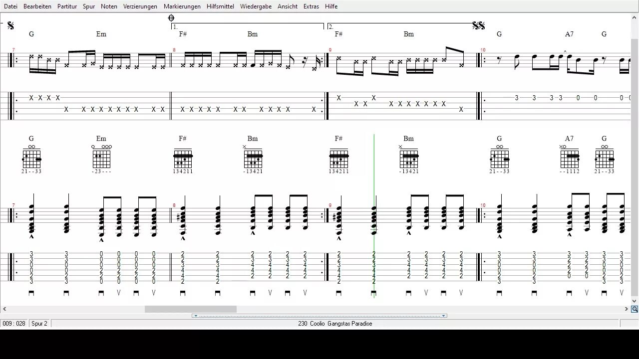The height and width of the screenshot is (359, 639).
Task: Open the Wiedergabe menu
Action: [256, 6]
